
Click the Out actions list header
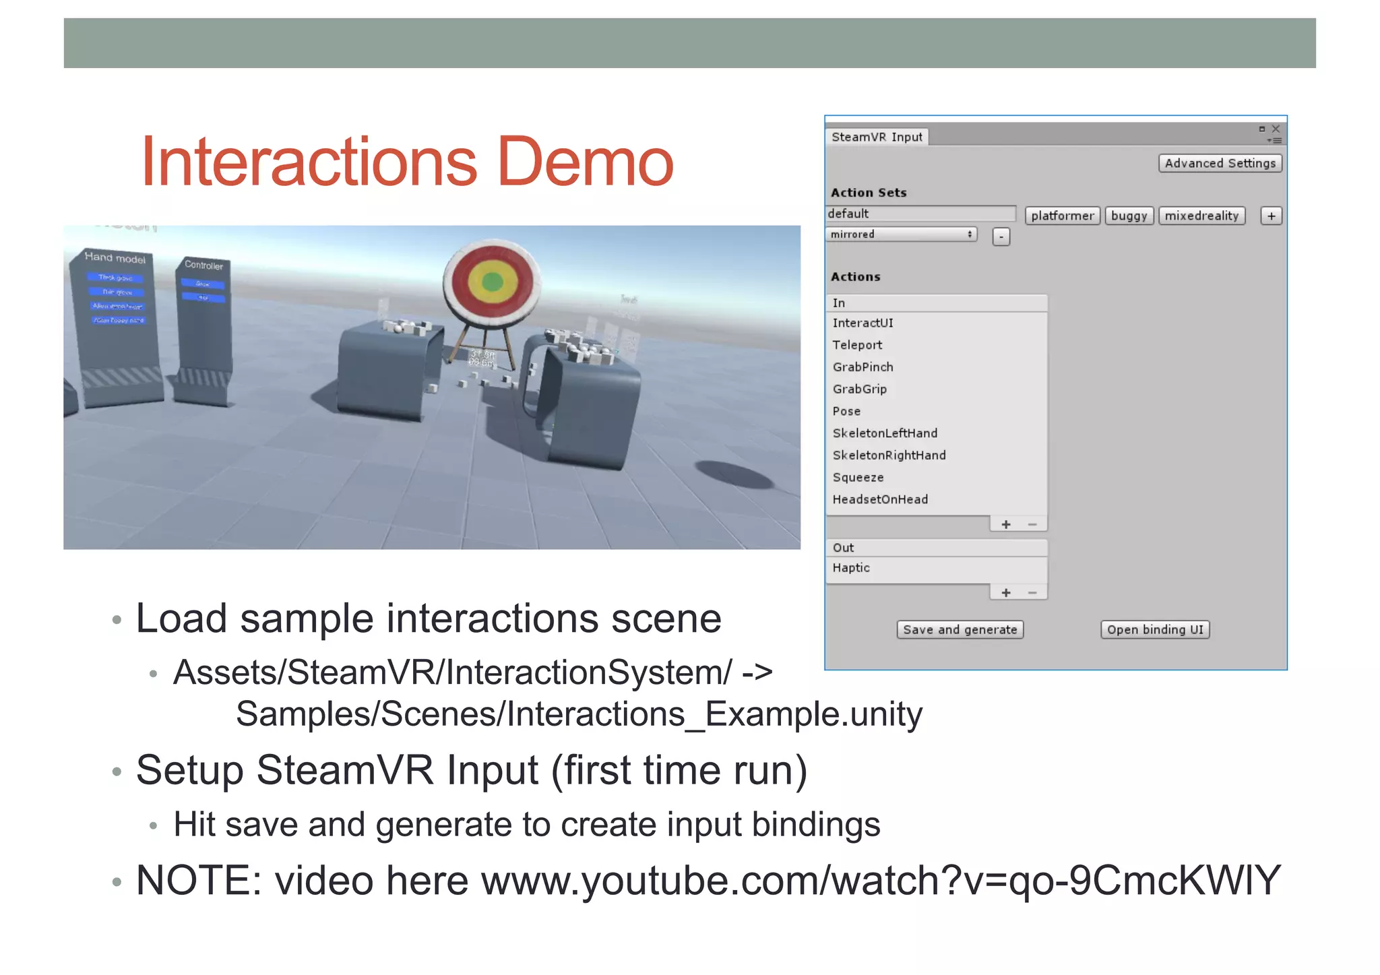(x=937, y=548)
